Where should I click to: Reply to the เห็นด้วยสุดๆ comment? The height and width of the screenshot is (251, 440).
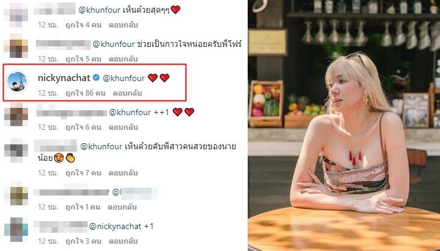pos(124,25)
